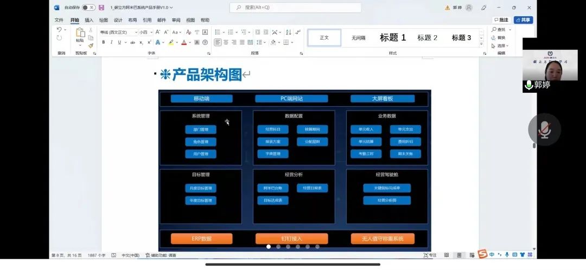Toggle the AutoSave switch
586x270 pixels.
[x=88, y=8]
